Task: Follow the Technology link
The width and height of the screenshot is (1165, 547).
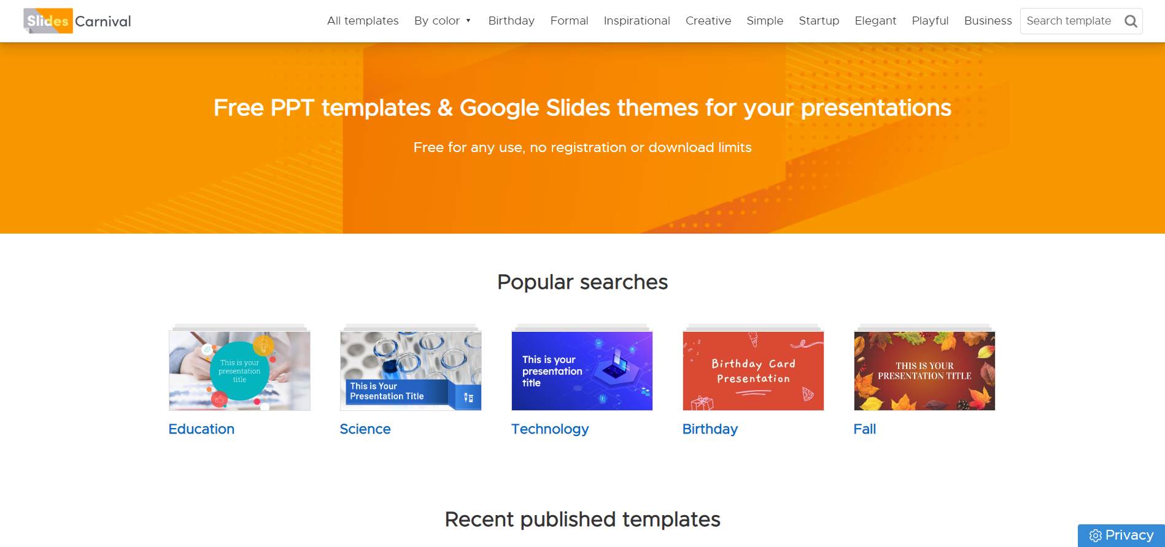Action: [x=550, y=429]
